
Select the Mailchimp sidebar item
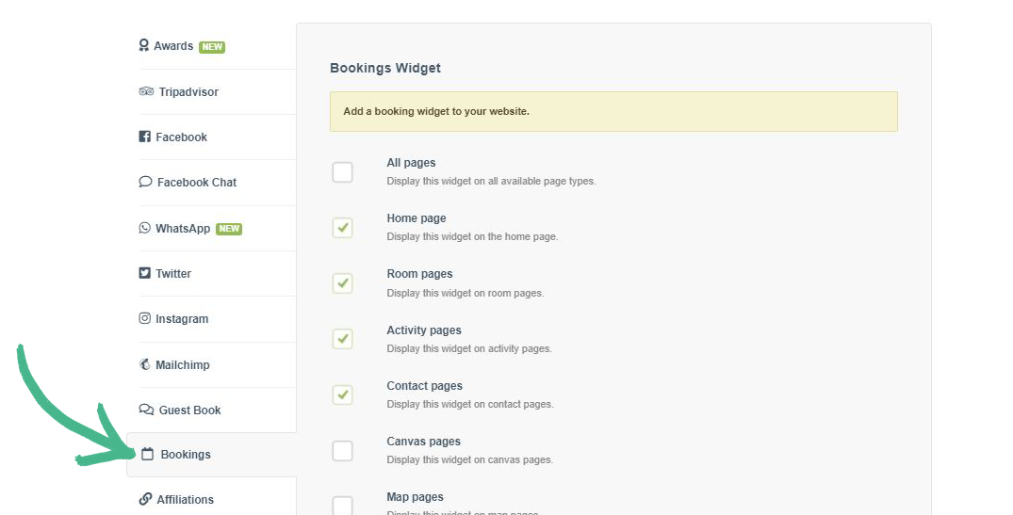(182, 365)
